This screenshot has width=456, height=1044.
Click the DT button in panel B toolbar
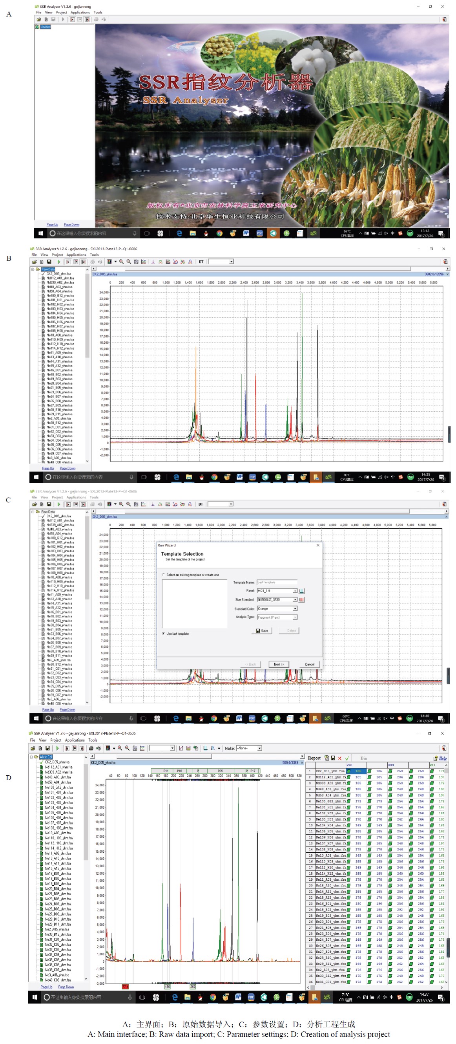[x=201, y=262]
